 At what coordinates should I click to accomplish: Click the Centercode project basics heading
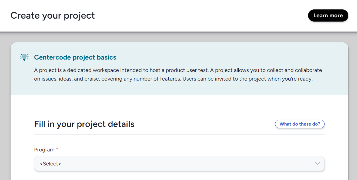click(x=75, y=57)
